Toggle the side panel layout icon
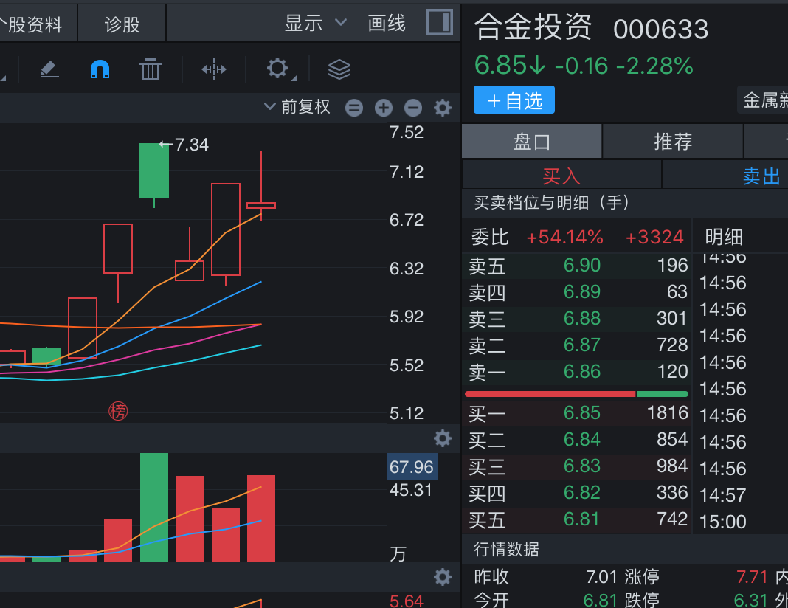The image size is (788, 608). (x=440, y=23)
